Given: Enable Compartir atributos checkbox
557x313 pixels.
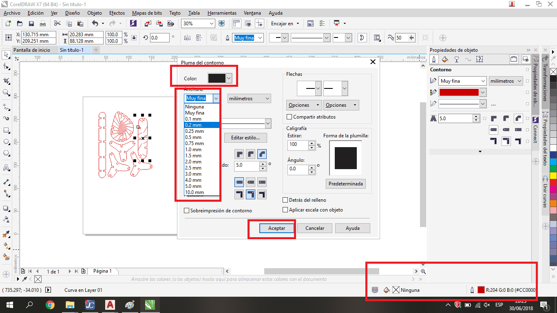Looking at the screenshot, I should 289,117.
